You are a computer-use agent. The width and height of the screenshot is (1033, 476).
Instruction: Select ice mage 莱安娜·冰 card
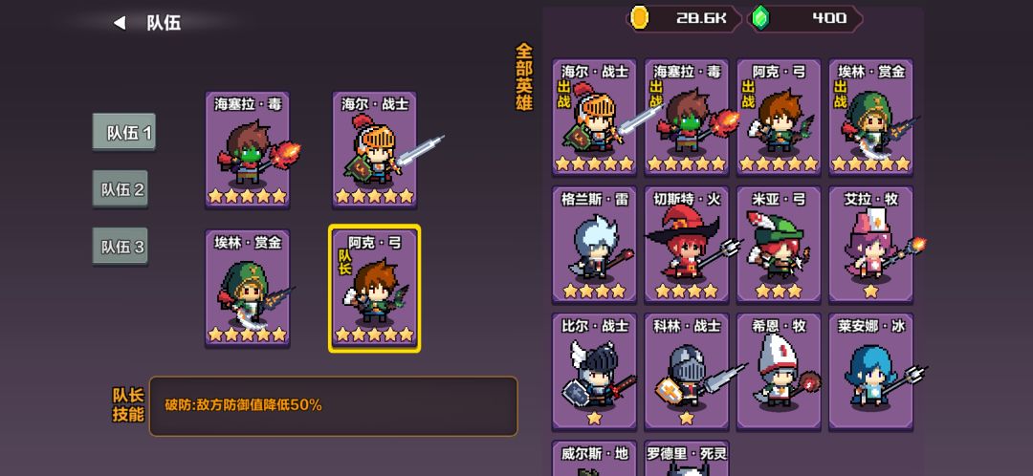coord(871,372)
